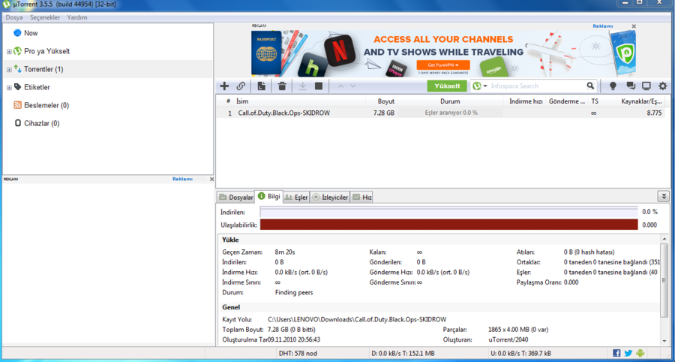Click the Create New Torrent file icon
675x362 pixels.
(261, 86)
